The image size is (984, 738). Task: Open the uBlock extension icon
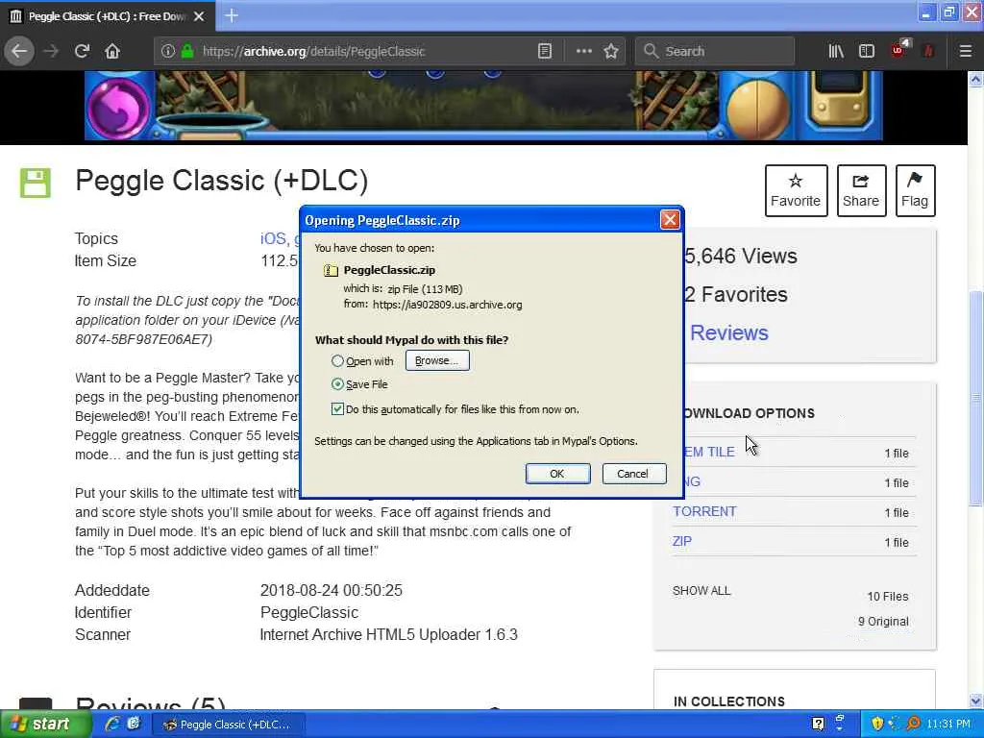[899, 50]
